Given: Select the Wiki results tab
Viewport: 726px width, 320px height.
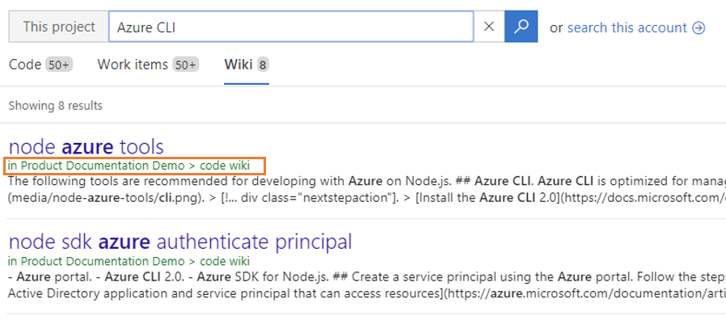Looking at the screenshot, I should (247, 65).
